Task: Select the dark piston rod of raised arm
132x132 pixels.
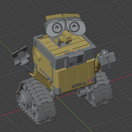Action: 29,68
